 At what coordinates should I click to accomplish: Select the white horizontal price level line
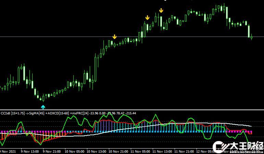tap(132, 37)
